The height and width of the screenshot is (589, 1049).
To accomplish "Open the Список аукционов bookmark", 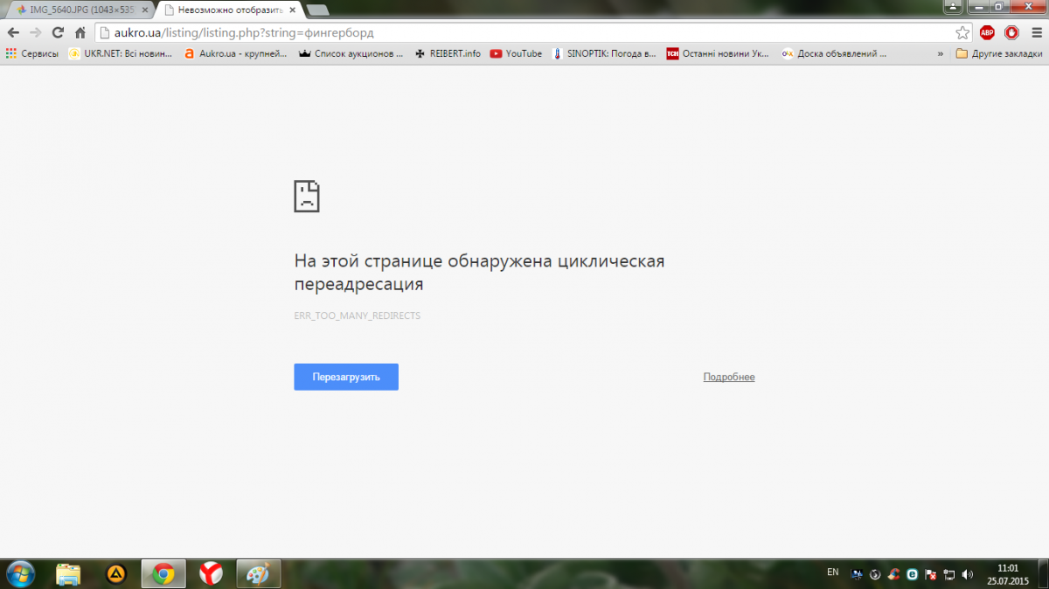I will [351, 53].
